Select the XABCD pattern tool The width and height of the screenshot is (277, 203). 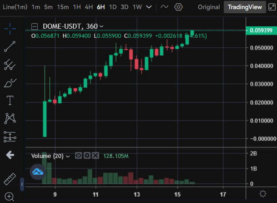coord(10,118)
